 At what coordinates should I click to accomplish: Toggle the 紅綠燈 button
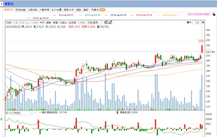tap(72, 22)
